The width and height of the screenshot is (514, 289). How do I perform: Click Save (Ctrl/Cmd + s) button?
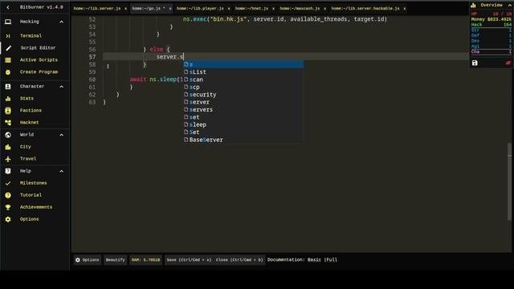[189, 260]
